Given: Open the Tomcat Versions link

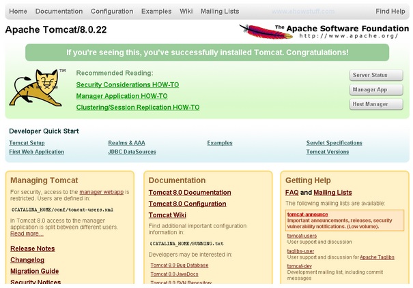Looking at the screenshot, I should (x=328, y=152).
